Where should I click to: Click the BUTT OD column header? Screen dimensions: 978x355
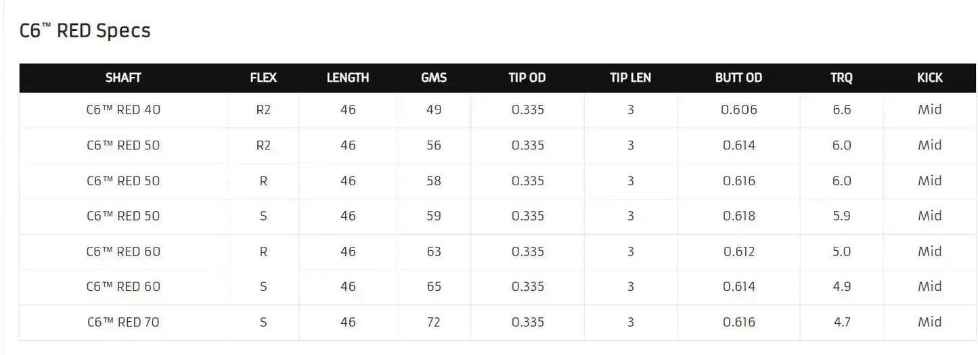[x=738, y=78]
